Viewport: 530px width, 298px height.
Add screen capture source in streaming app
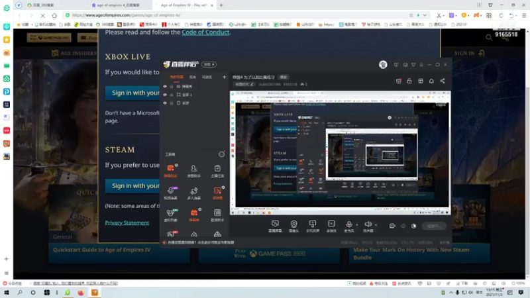point(275,226)
